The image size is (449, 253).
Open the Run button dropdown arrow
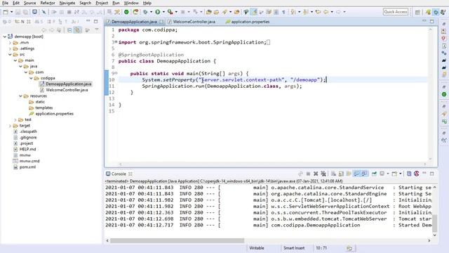[x=163, y=12]
